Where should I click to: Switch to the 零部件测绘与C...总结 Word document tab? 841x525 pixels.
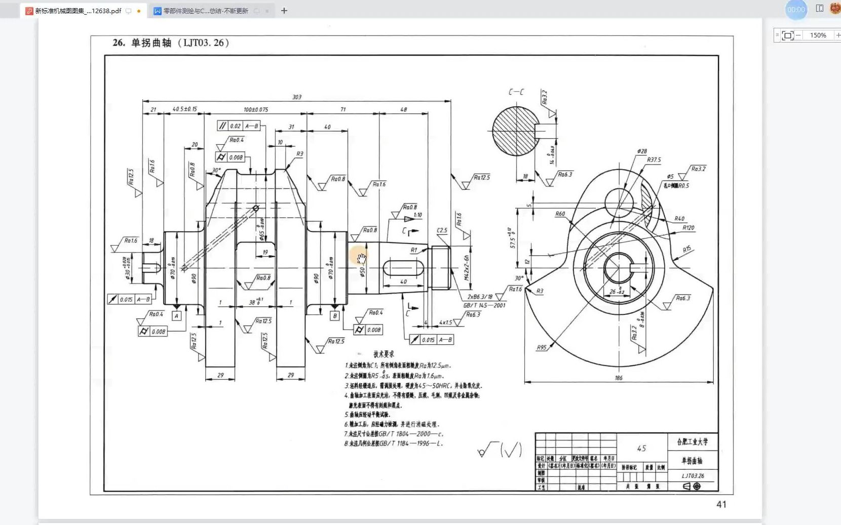[212, 11]
